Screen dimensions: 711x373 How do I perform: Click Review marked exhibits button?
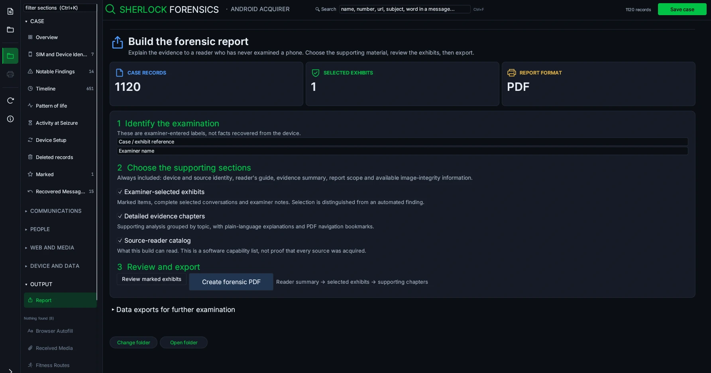tap(151, 279)
